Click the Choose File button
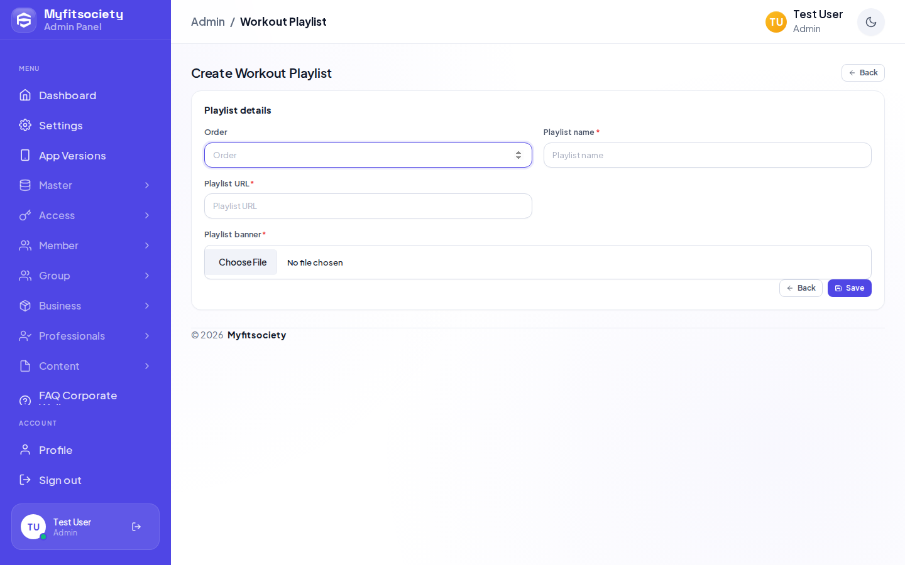The height and width of the screenshot is (565, 905). click(x=243, y=262)
